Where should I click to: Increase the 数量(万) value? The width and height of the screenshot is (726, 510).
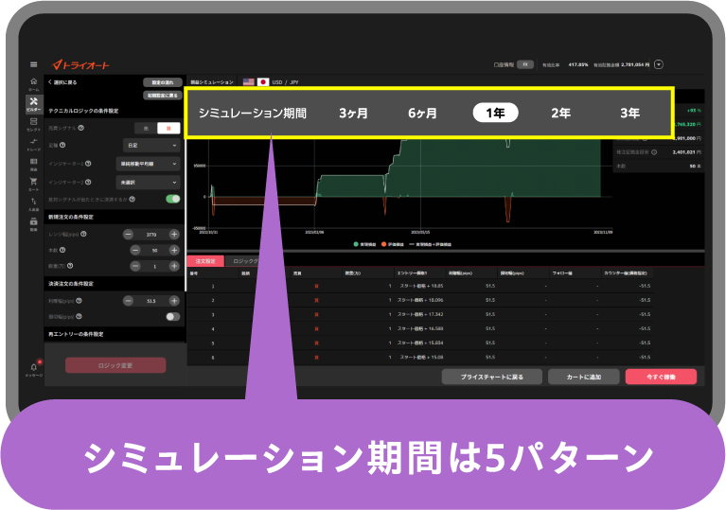tap(174, 266)
